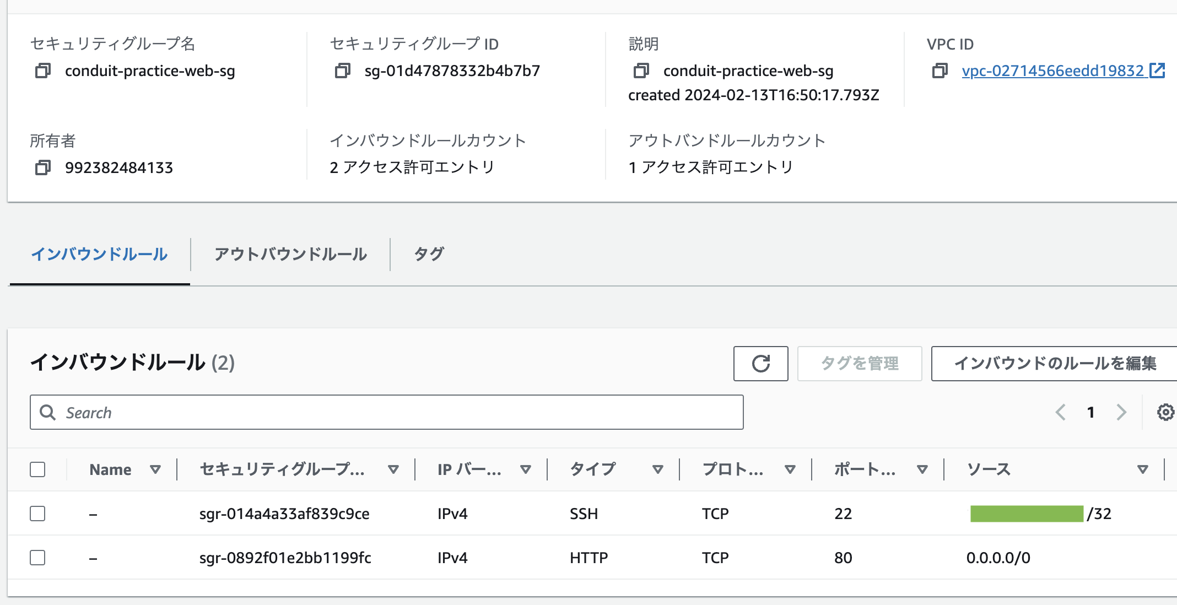The image size is (1177, 605).
Task: Refresh the inbound rules list
Action: (760, 363)
